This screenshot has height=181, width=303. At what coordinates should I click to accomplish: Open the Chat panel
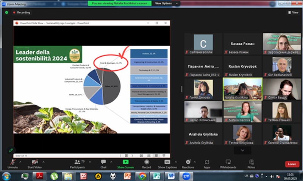click(x=103, y=164)
